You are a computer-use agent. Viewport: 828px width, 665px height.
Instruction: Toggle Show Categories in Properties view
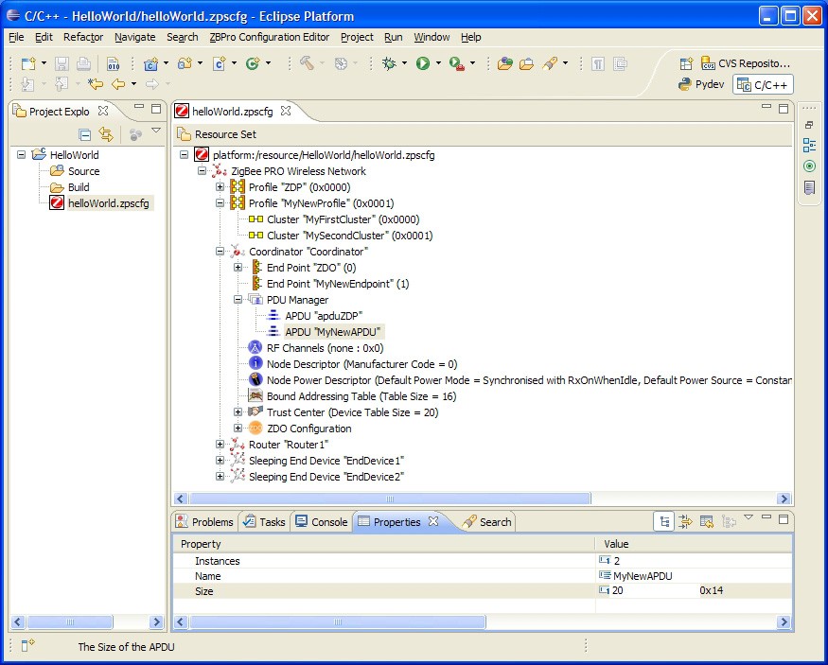click(x=664, y=521)
